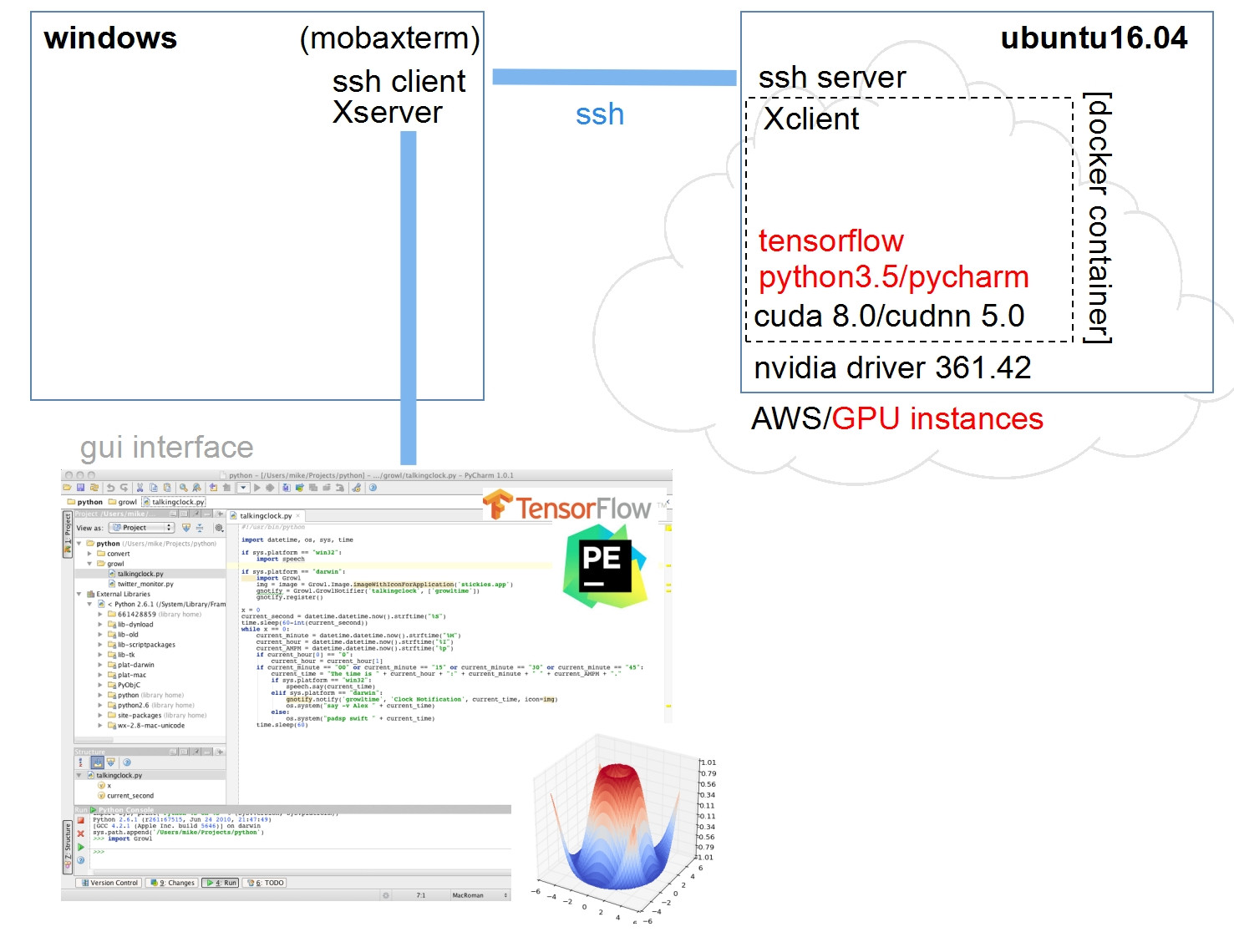This screenshot has width=1234, height=932.
Task: Click the 3D surface plot image
Action: coord(624,828)
